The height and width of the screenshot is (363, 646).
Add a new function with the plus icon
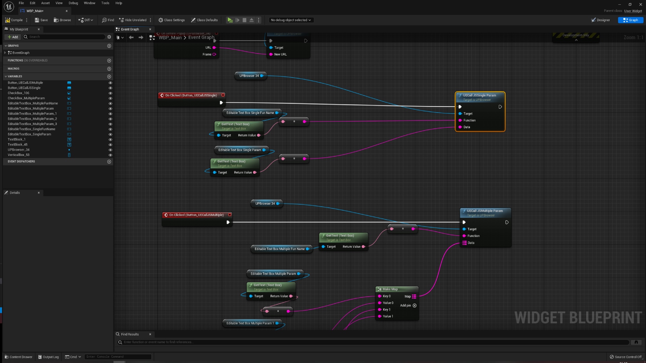pyautogui.click(x=109, y=61)
